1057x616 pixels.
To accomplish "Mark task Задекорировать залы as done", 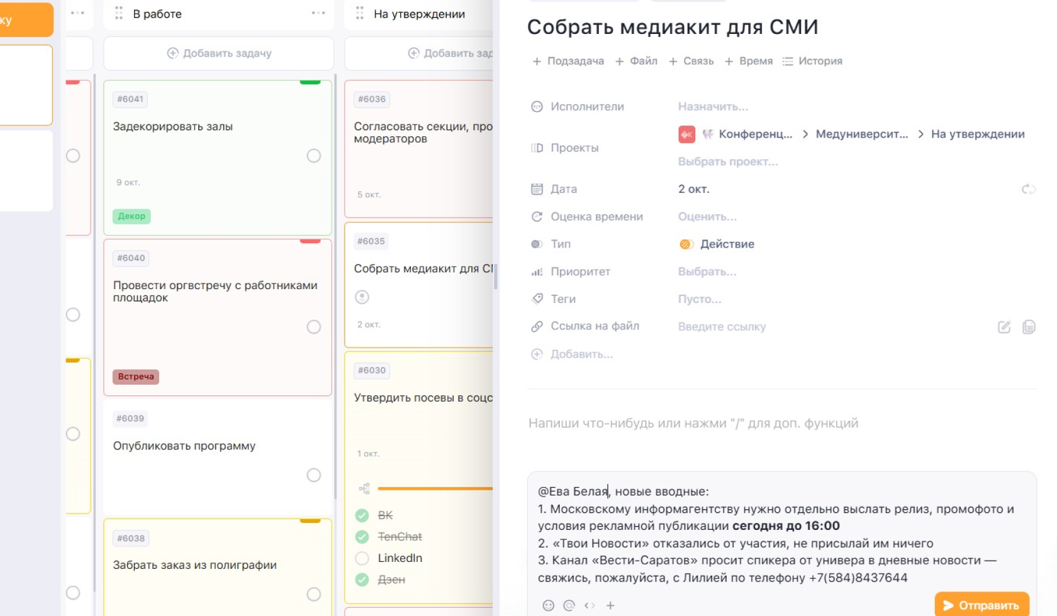I will tap(314, 156).
